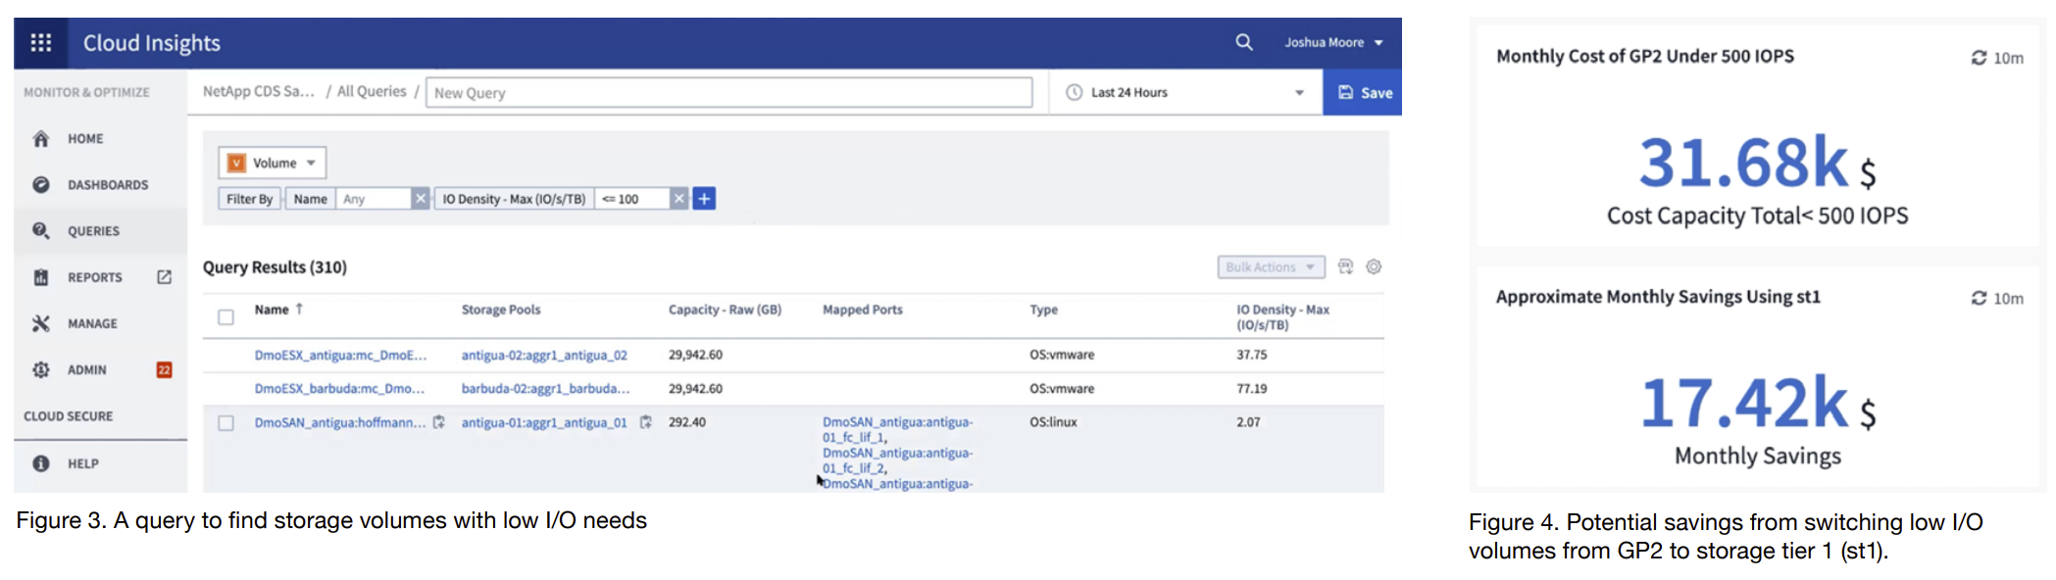Save the query

click(1364, 92)
